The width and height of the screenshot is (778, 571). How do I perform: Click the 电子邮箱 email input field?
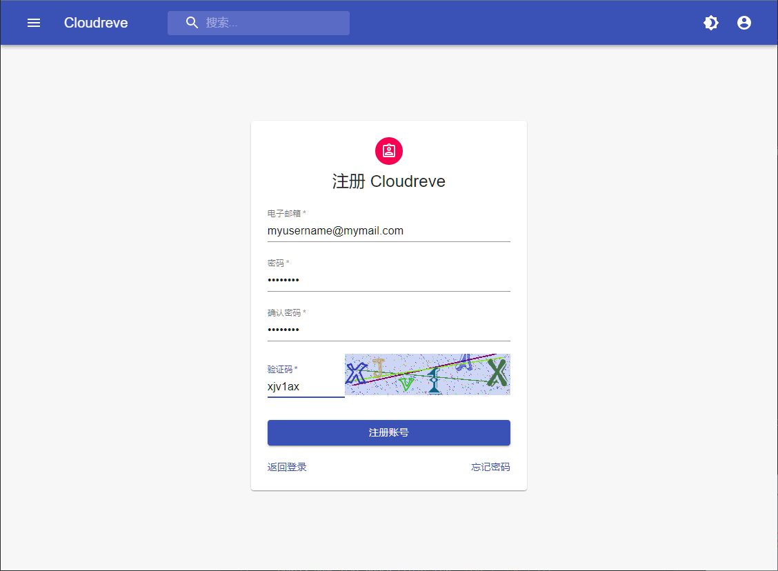388,231
